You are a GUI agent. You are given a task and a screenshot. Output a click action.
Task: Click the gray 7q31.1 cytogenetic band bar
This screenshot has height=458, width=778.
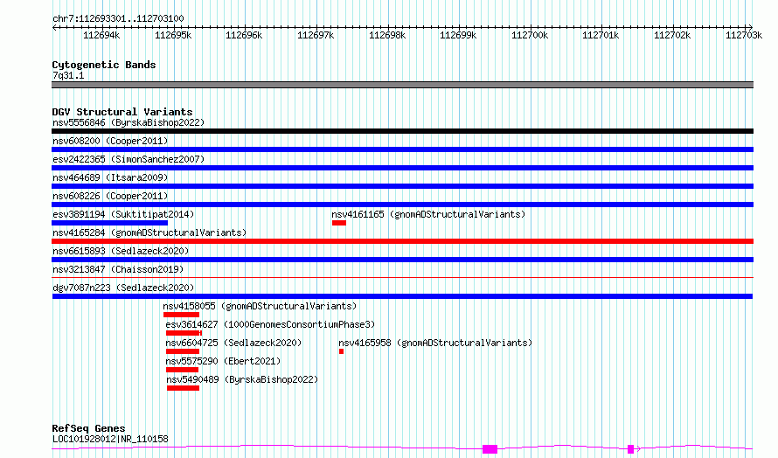(402, 85)
